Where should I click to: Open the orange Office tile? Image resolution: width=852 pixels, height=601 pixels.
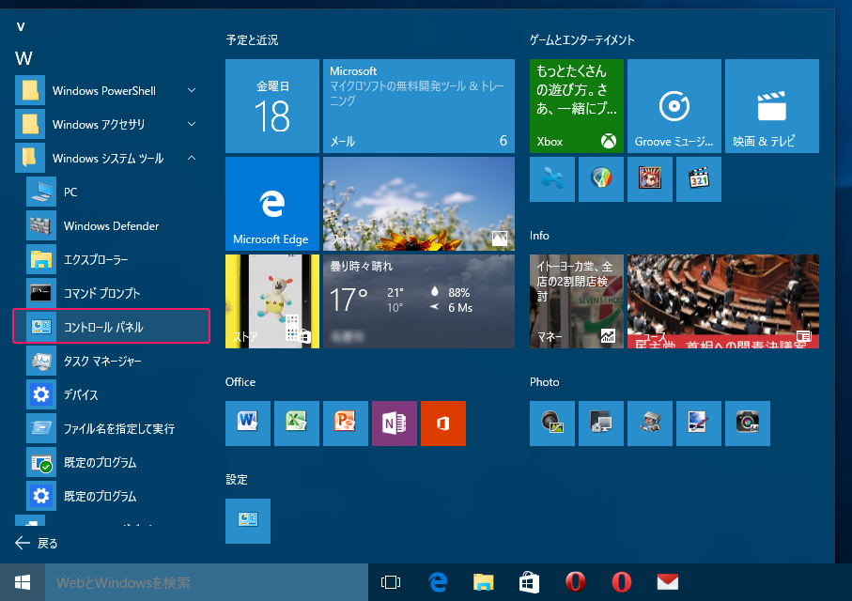[x=443, y=424]
